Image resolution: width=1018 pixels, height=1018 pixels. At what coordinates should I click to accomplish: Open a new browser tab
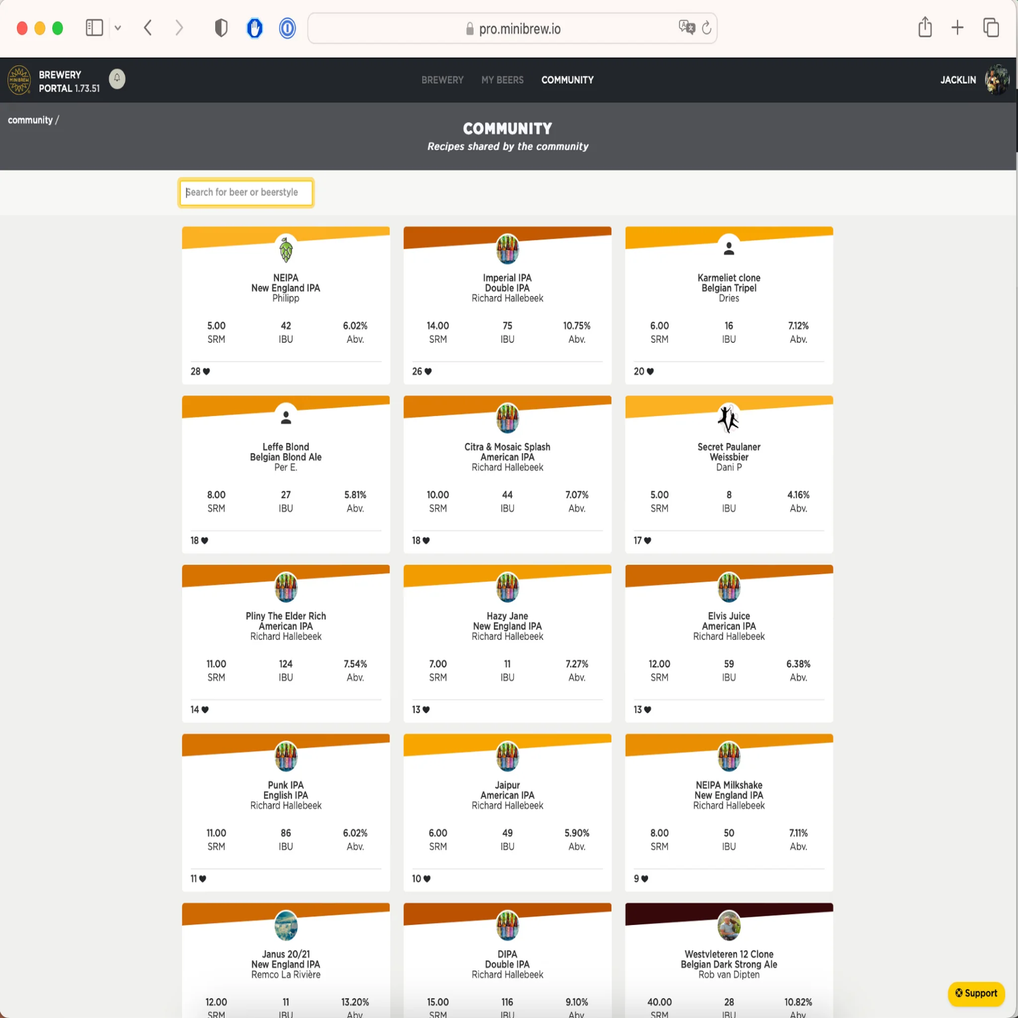click(x=957, y=28)
